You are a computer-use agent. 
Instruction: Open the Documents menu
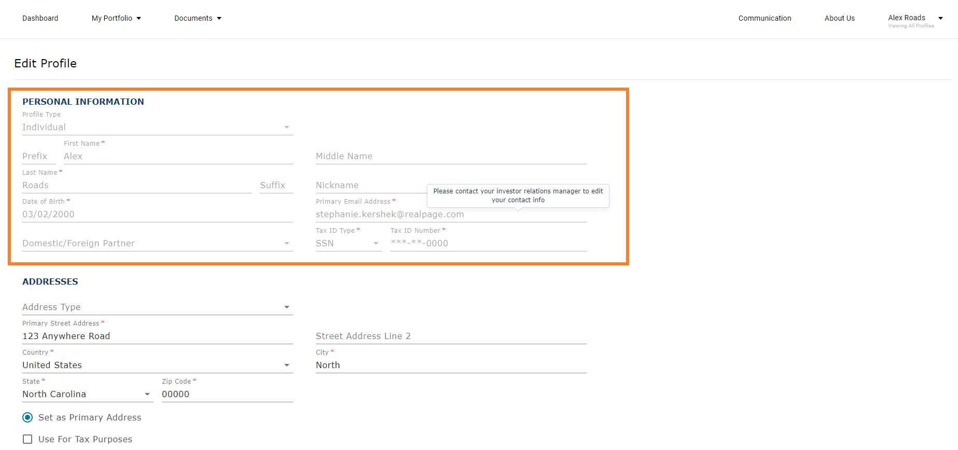(198, 18)
